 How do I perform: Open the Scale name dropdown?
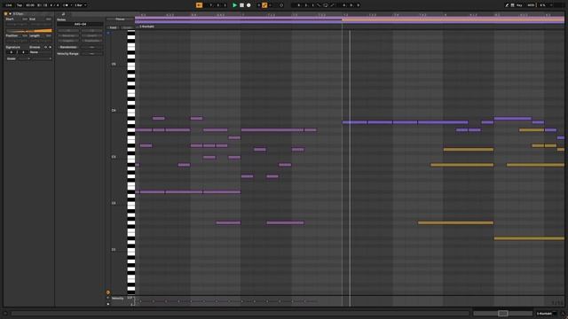(x=42, y=58)
